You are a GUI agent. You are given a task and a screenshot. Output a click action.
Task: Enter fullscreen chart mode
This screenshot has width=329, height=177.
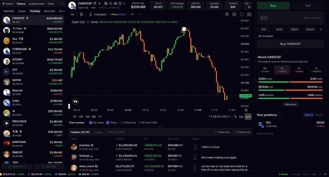(x=242, y=14)
